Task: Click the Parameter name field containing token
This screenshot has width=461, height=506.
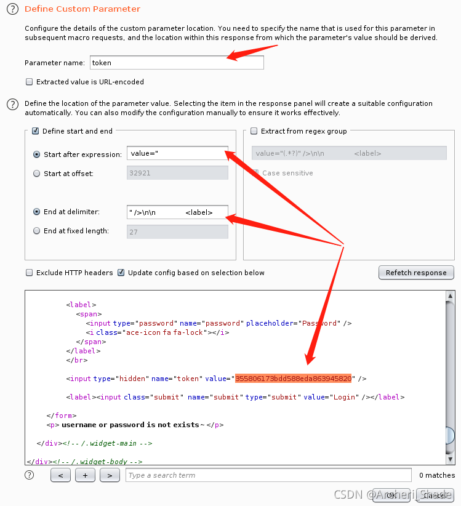Action: tap(177, 63)
